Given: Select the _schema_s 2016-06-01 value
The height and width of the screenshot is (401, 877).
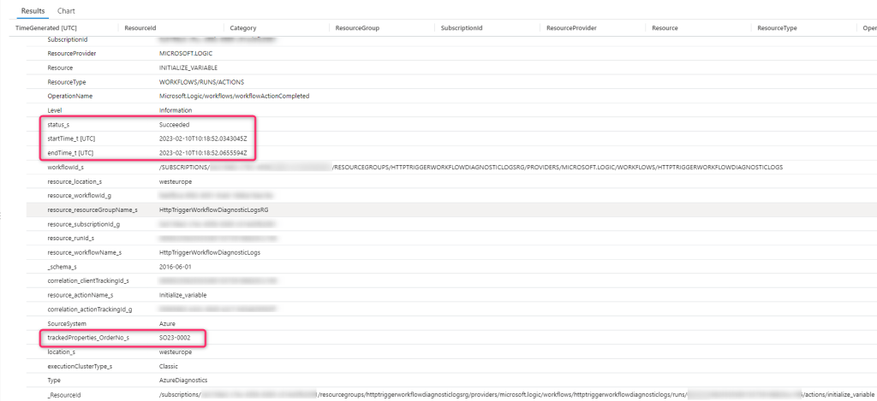Looking at the screenshot, I should click(x=176, y=267).
